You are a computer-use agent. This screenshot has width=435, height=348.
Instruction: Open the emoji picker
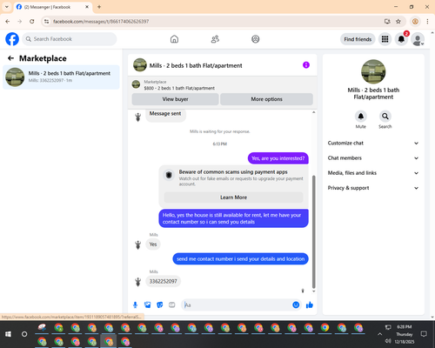coord(296,304)
